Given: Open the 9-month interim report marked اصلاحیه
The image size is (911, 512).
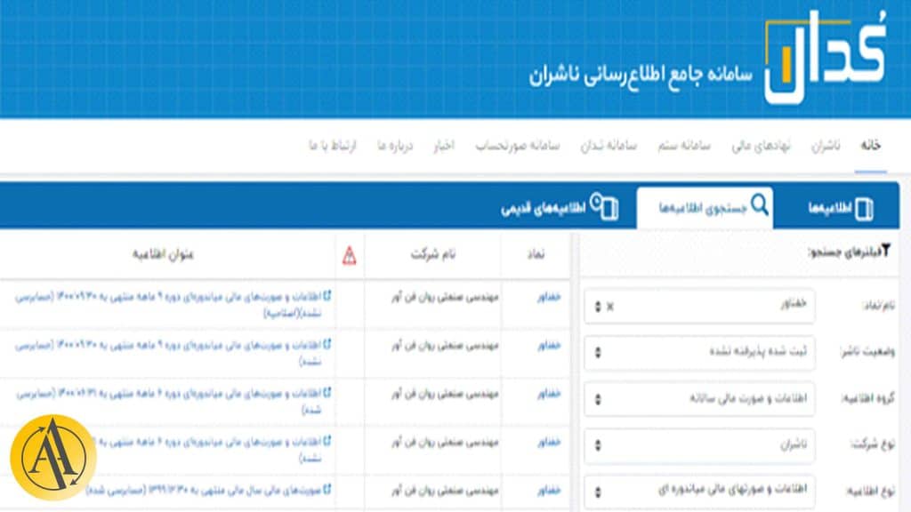Looking at the screenshot, I should (x=168, y=305).
